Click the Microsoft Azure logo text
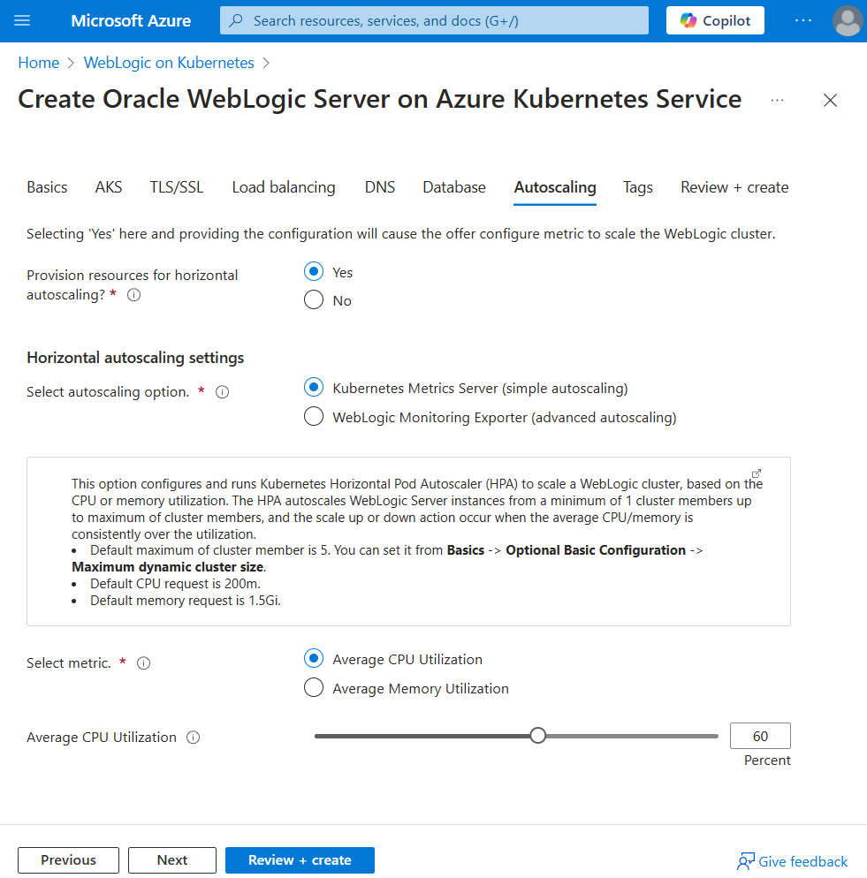This screenshot has height=878, width=867. click(x=131, y=20)
